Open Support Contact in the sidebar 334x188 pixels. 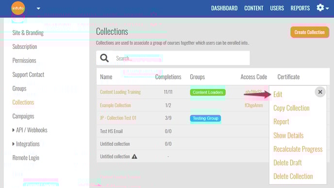(x=28, y=75)
